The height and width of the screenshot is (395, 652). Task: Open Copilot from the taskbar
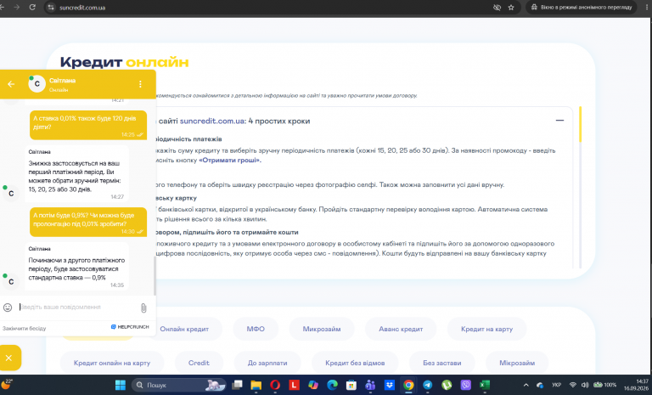click(313, 385)
